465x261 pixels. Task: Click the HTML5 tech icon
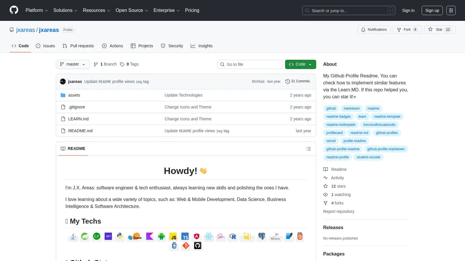[300, 237]
